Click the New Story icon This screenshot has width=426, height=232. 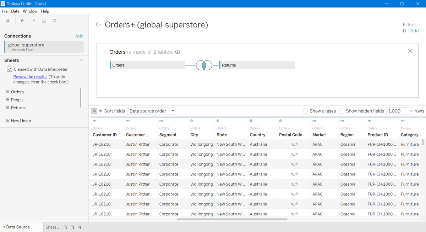pos(80,227)
